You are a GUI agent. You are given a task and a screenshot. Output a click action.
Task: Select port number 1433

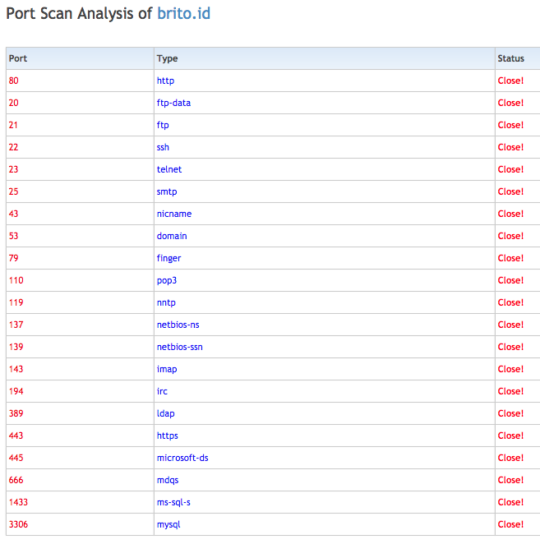click(18, 502)
